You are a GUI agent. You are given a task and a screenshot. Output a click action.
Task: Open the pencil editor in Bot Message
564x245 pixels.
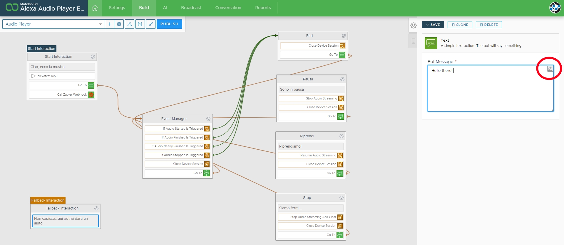(550, 69)
